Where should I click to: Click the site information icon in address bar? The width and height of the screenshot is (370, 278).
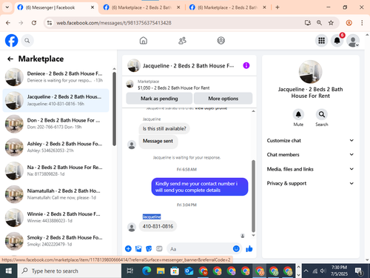pos(50,23)
